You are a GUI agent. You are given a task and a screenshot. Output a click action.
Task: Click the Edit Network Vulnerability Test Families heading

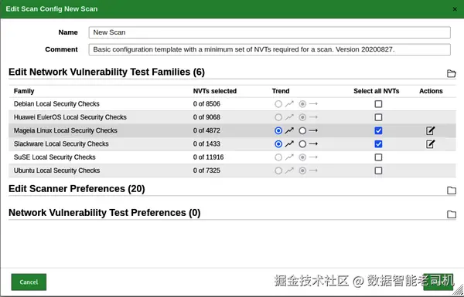(107, 72)
